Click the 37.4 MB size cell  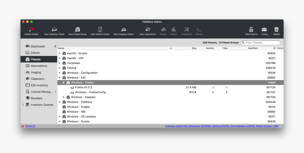191,87
